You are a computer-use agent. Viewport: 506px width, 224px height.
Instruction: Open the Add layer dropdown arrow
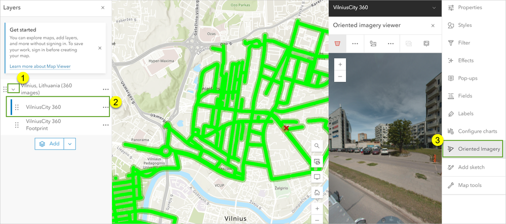coord(70,144)
